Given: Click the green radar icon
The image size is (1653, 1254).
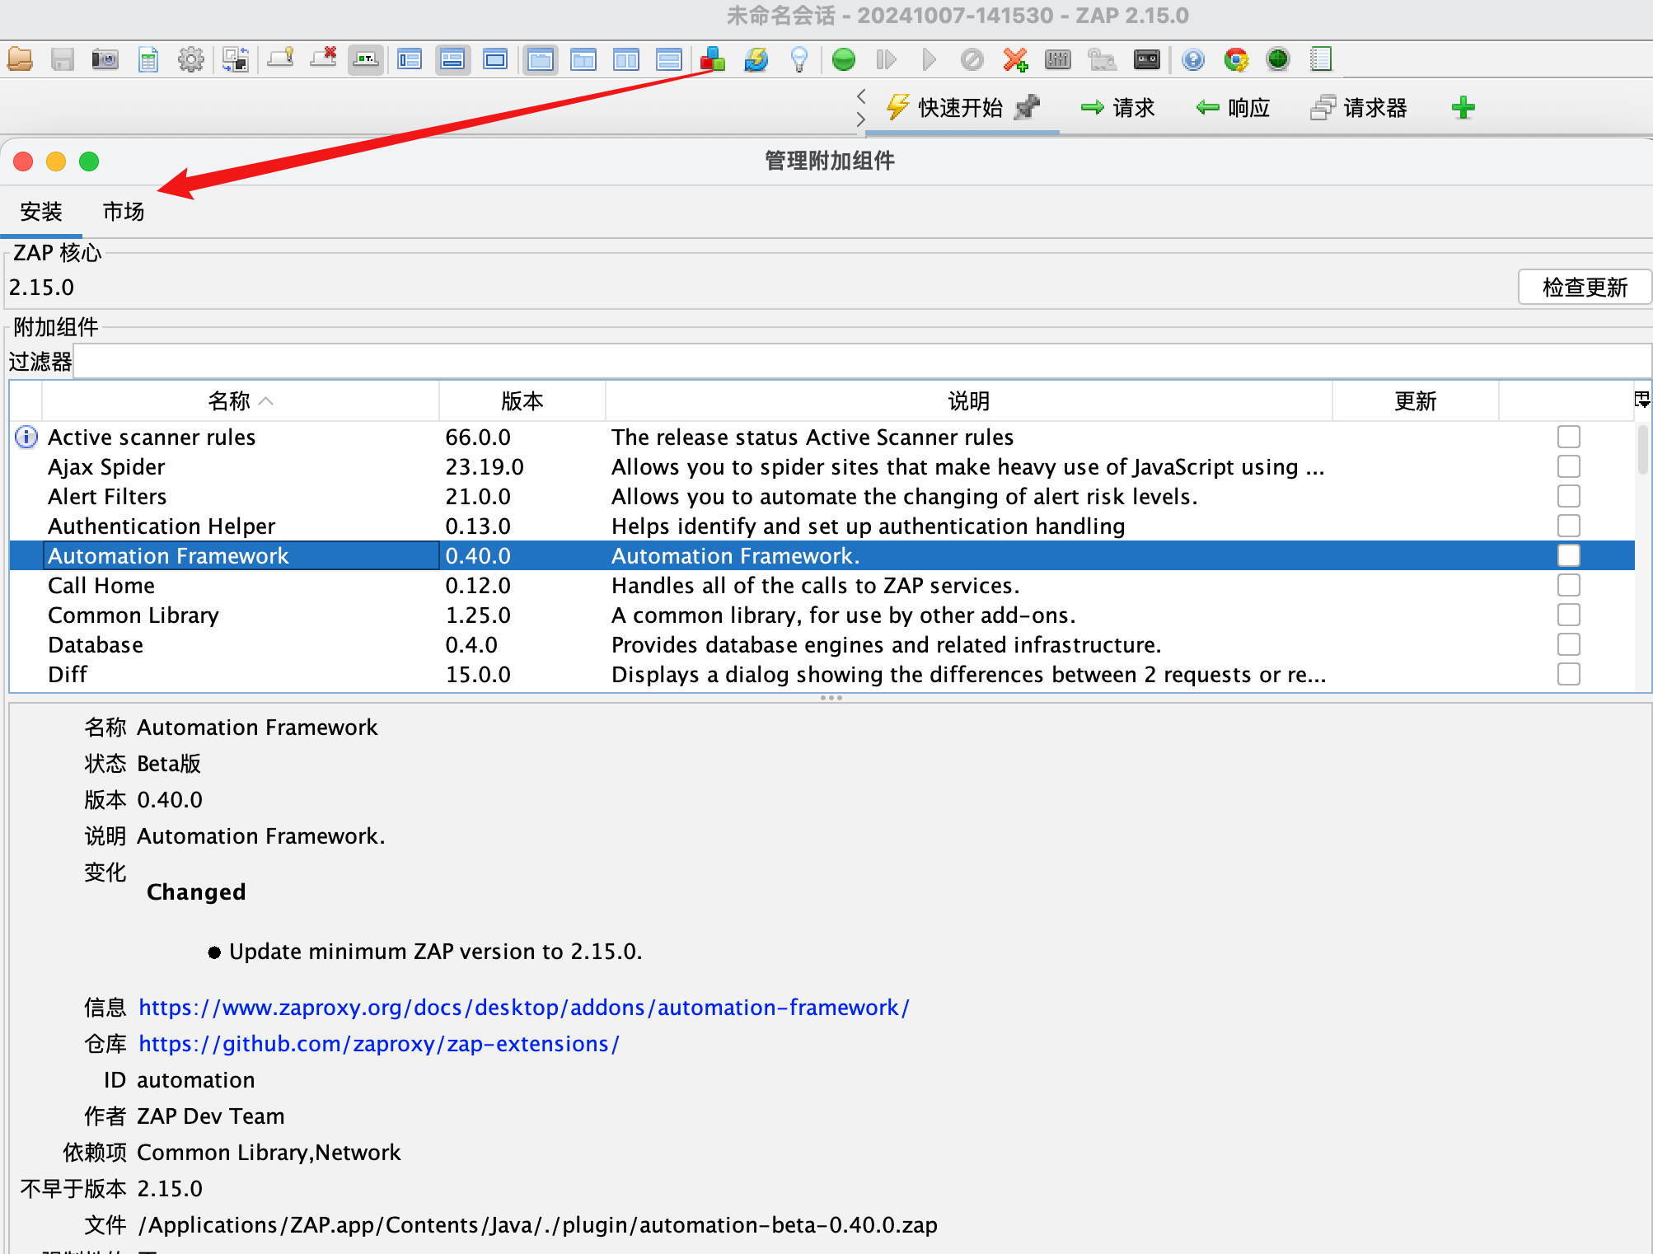Looking at the screenshot, I should pyautogui.click(x=1278, y=59).
